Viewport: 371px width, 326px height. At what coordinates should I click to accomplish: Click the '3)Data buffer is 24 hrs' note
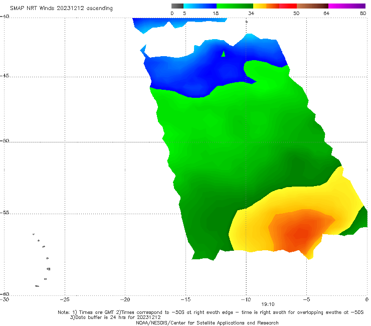115,317
